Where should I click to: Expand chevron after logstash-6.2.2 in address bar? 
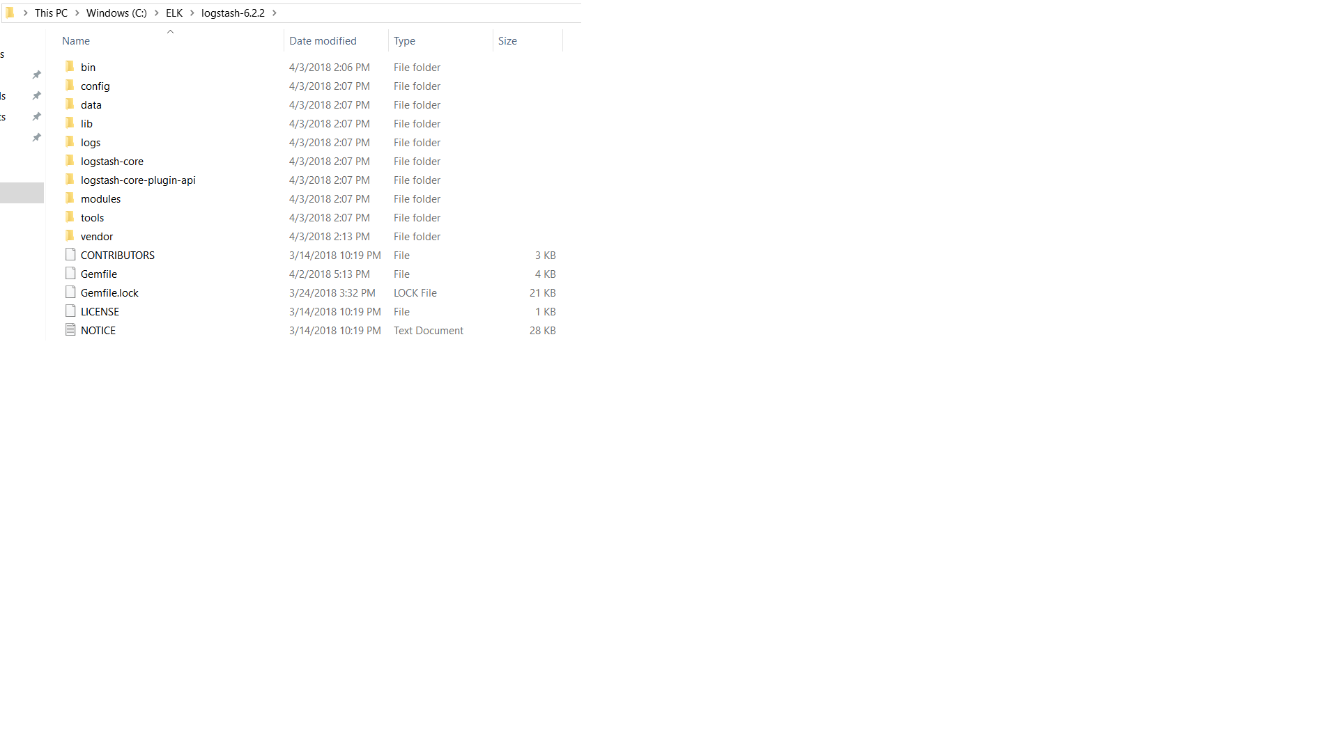click(x=275, y=13)
